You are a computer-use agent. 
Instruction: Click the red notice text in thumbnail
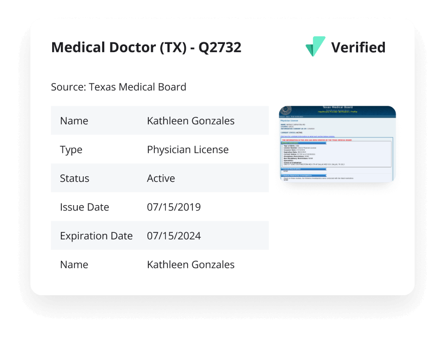pos(317,140)
